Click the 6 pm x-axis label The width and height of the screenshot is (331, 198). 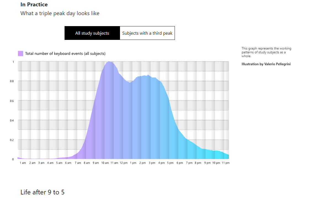point(180,163)
